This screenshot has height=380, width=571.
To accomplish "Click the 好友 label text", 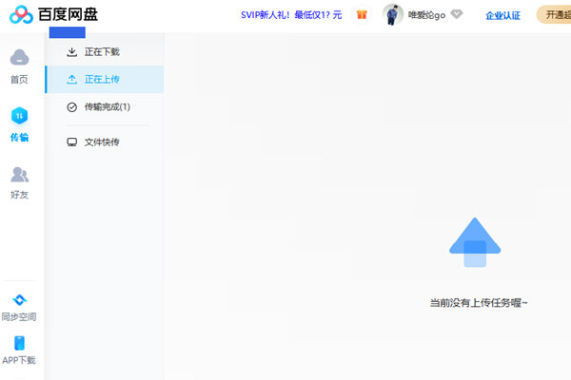I will 19,195.
